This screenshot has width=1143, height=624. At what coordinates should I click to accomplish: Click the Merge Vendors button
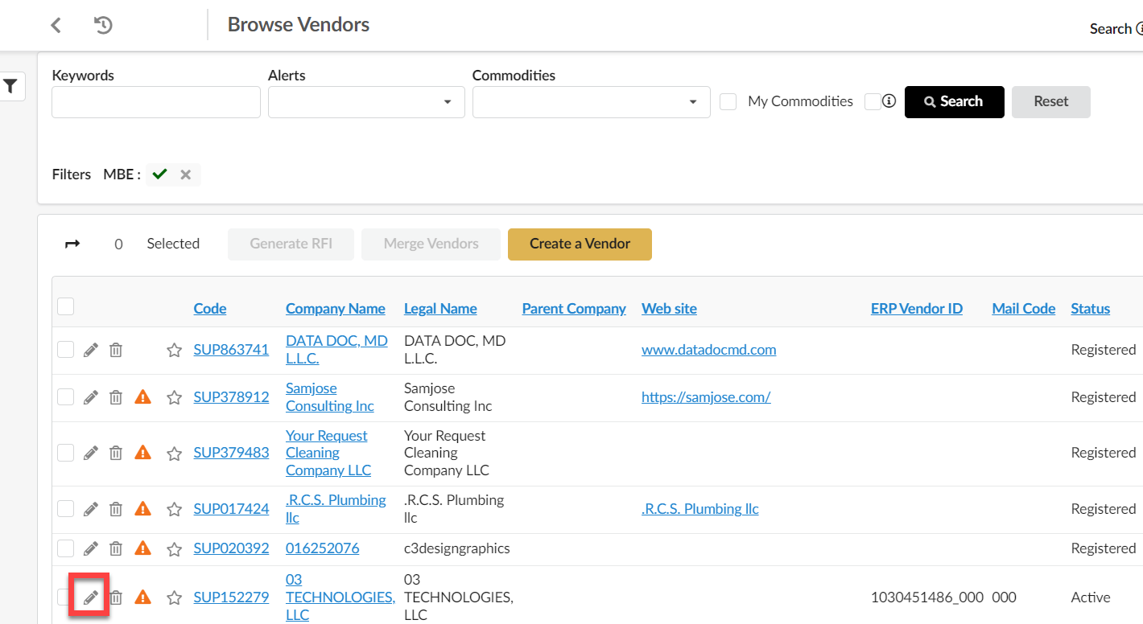pos(431,244)
